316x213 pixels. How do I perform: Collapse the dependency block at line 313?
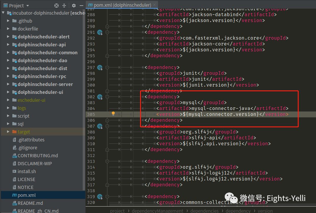pyautogui.click(x=107, y=161)
